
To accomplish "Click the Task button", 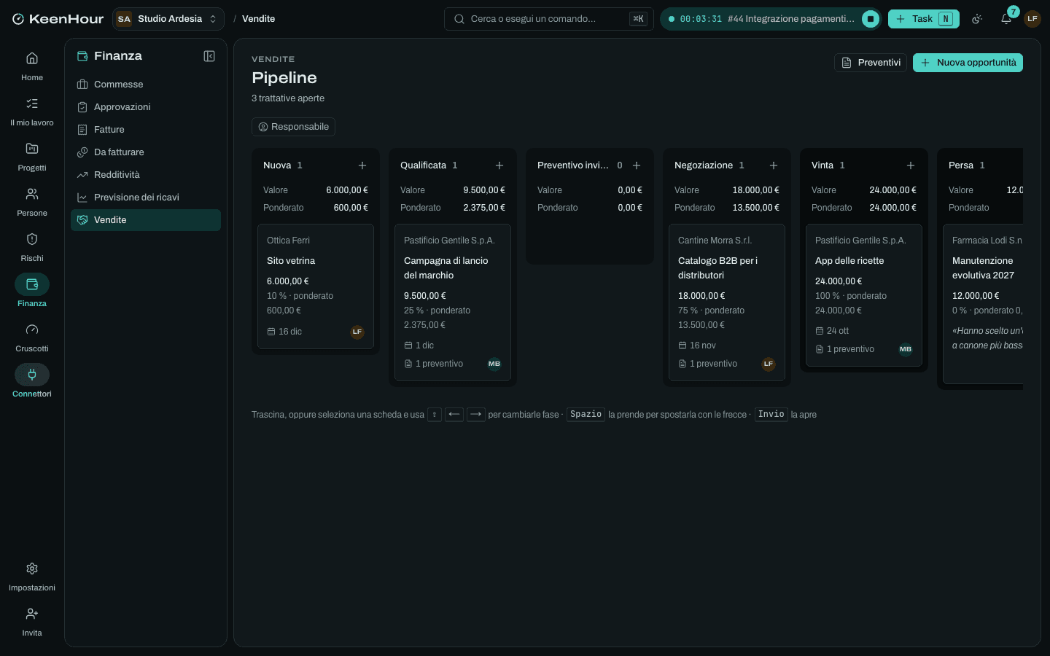I will 924,19.
